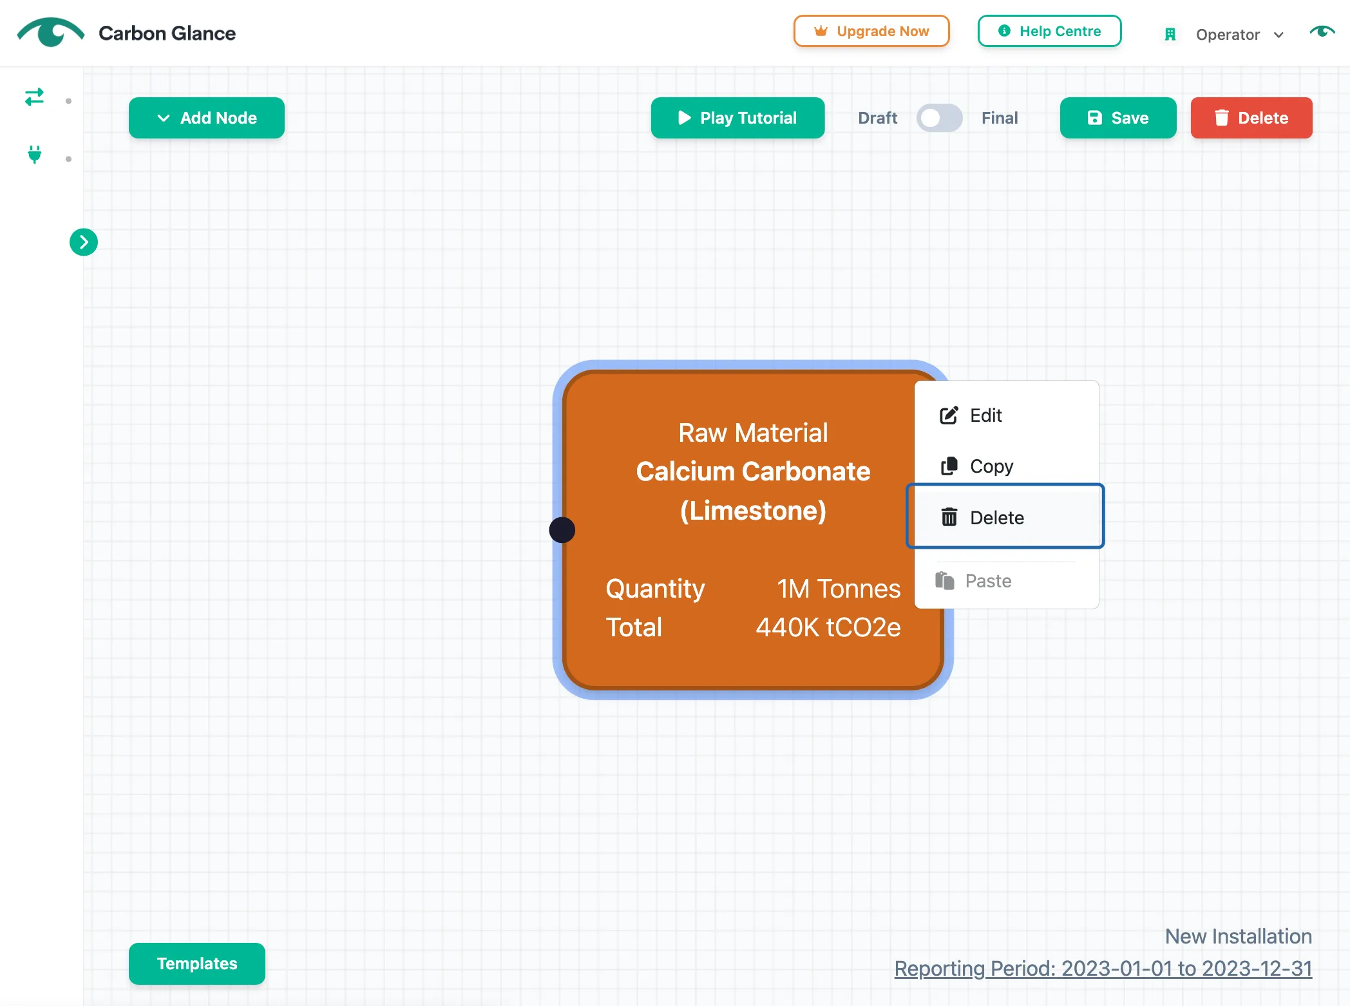Click the New Installation text
This screenshot has width=1350, height=1006.
pos(1238,936)
